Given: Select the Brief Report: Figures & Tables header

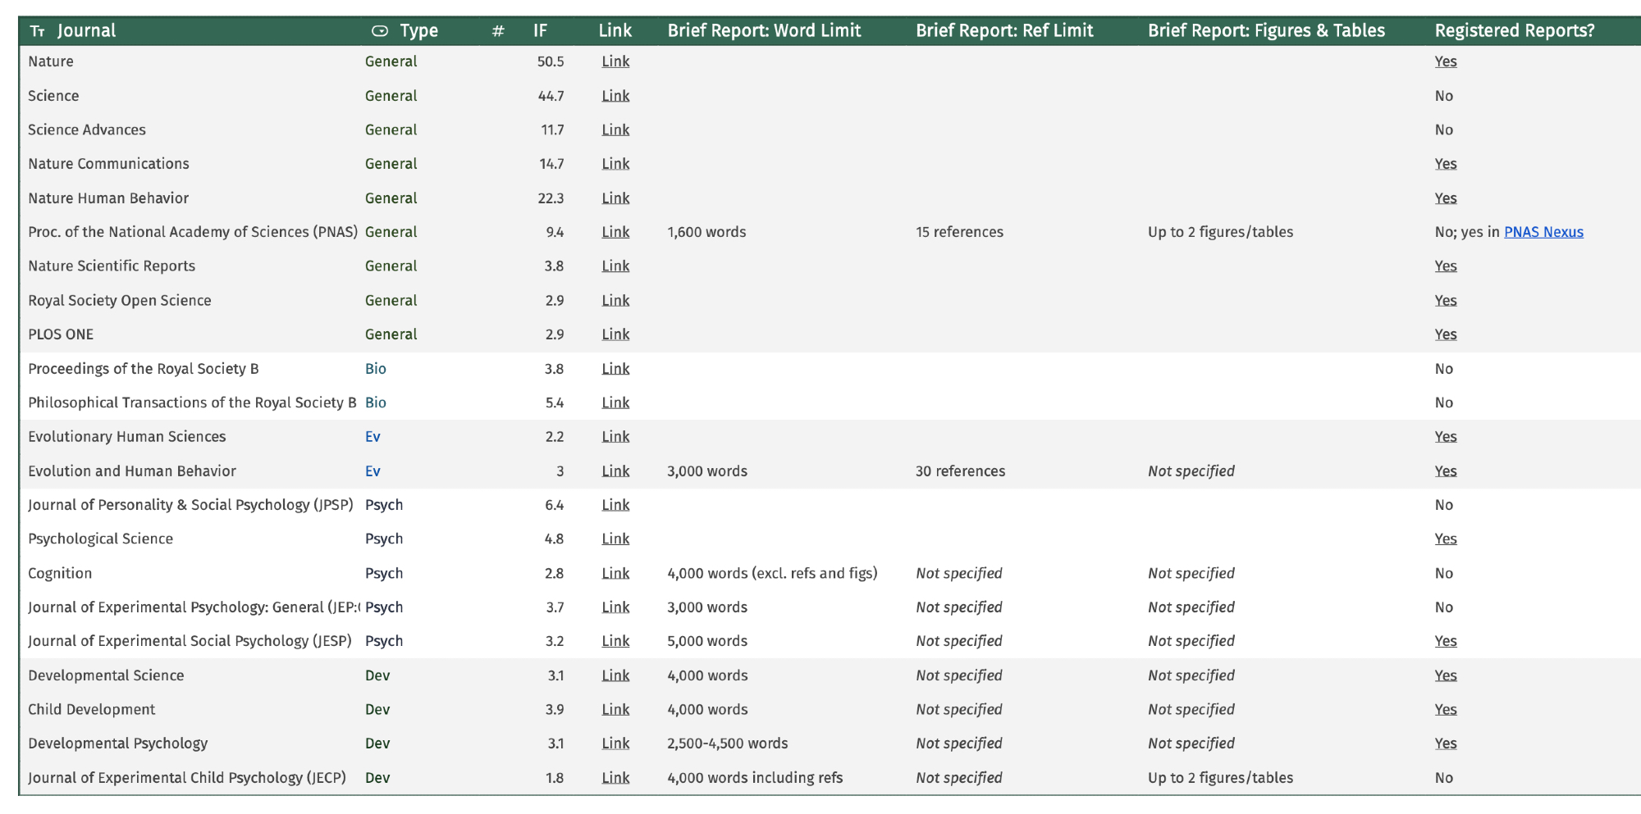Looking at the screenshot, I should click(x=1266, y=31).
